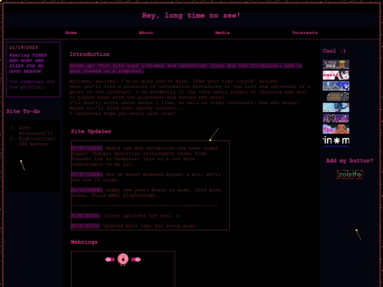Open the blue moon night-sky button

pyautogui.click(x=336, y=86)
